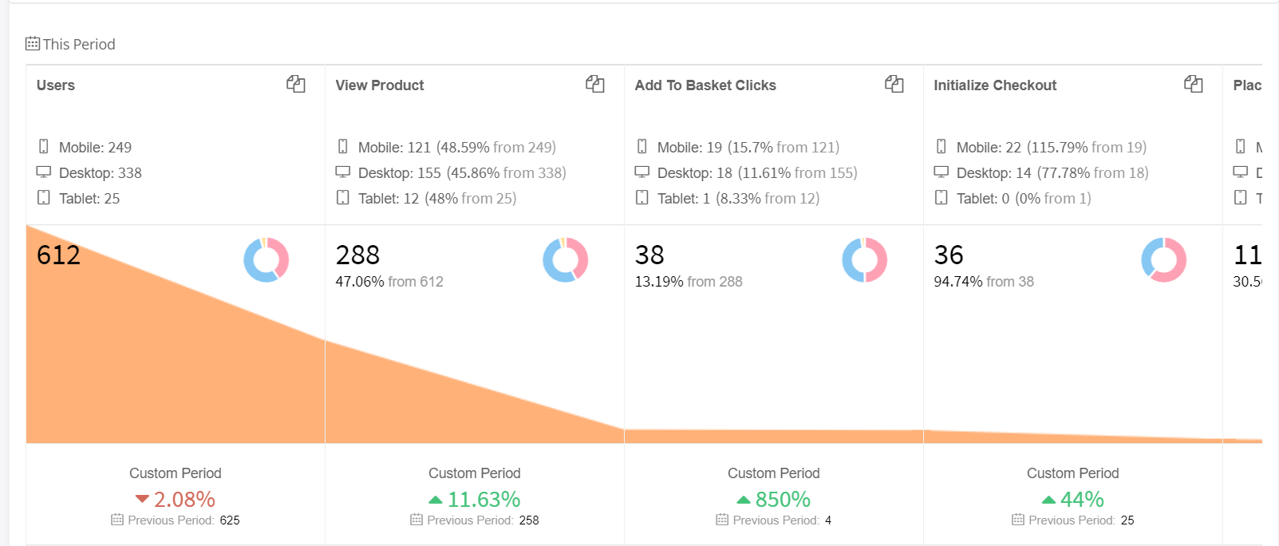Click the Initialize Checkout donut chart
Viewport: 1279px width, 546px height.
[1164, 260]
